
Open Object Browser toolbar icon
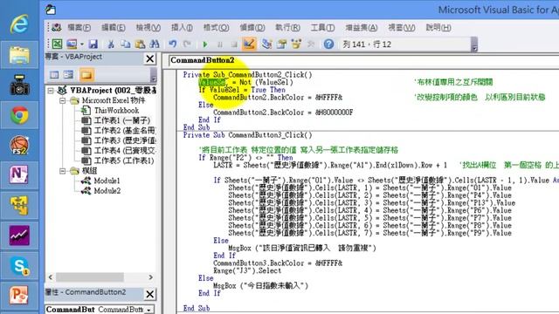(296, 44)
